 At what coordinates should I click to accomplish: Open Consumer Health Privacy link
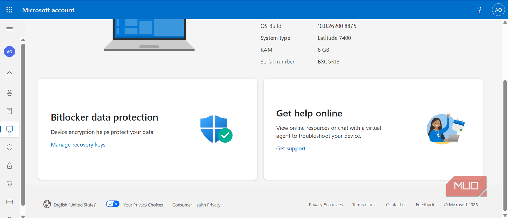coord(196,205)
